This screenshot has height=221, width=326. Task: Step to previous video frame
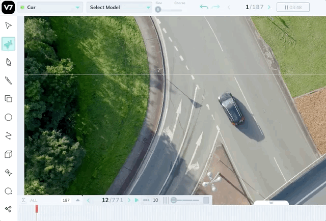click(x=88, y=200)
